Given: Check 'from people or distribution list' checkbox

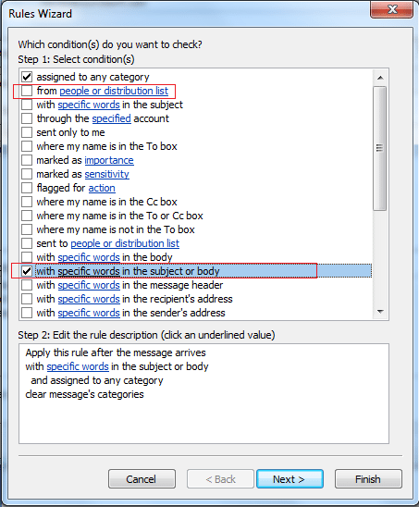Looking at the screenshot, I should pos(27,91).
